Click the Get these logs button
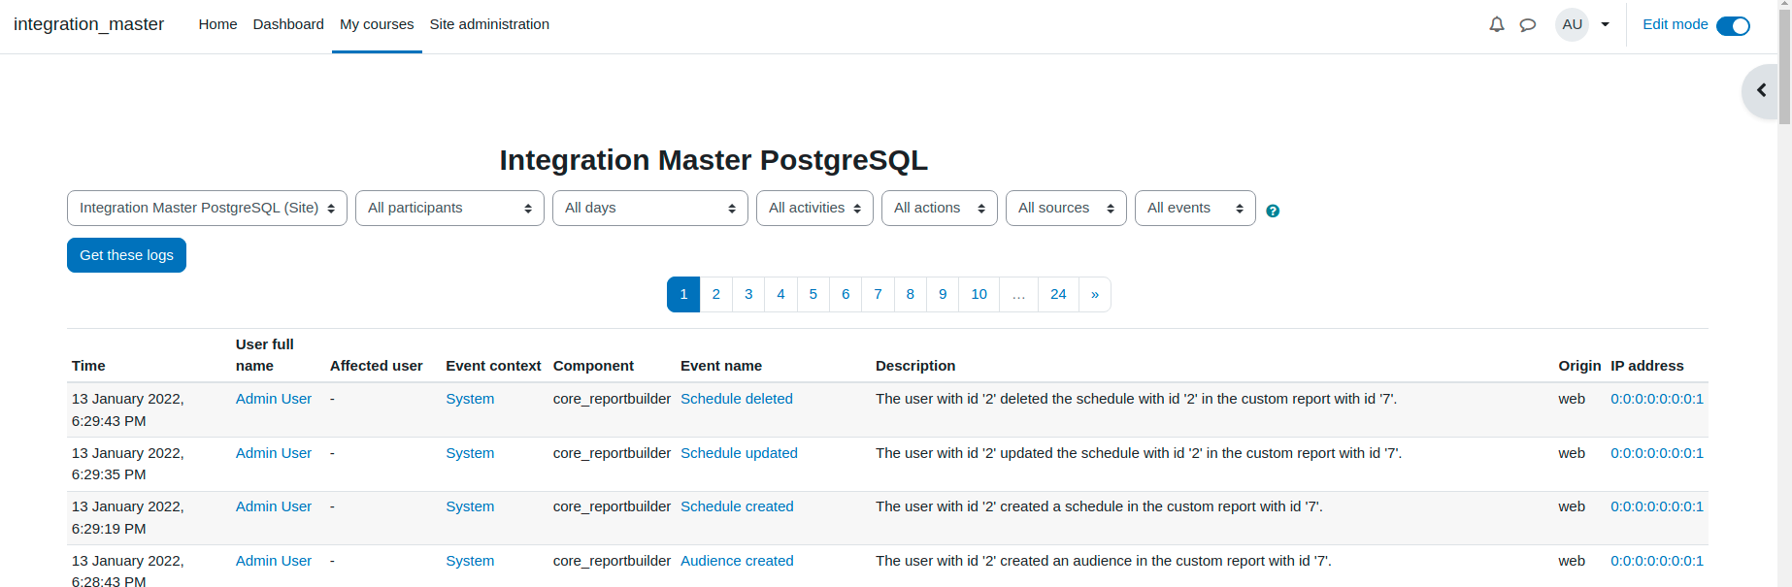This screenshot has width=1792, height=587. click(x=126, y=255)
